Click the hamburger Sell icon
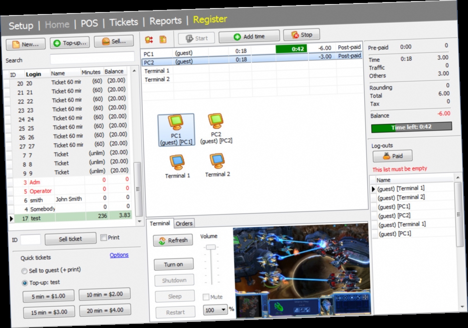468x328 pixels. 105,41
